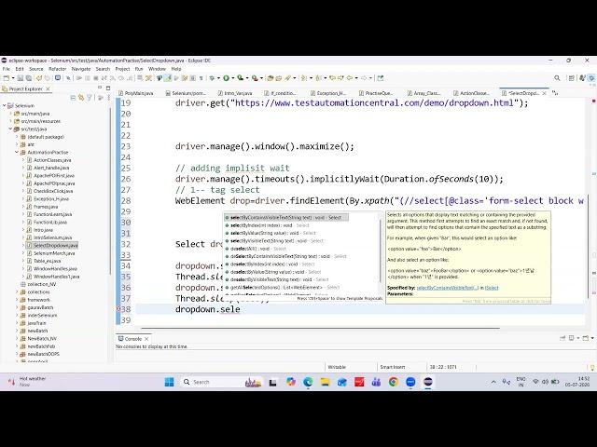Open File Explorer from taskbar
The width and height of the screenshot is (597, 447).
tap(326, 382)
